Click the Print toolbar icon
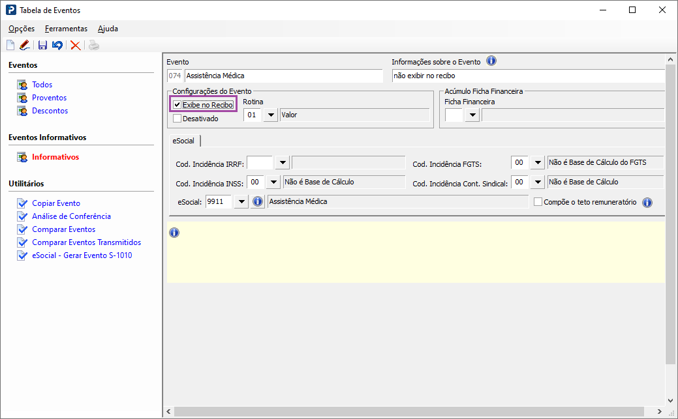The height and width of the screenshot is (419, 678). pos(94,45)
